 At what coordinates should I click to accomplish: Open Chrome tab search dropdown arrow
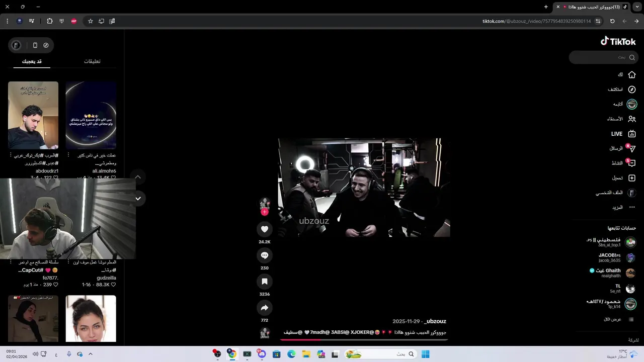[x=637, y=7]
